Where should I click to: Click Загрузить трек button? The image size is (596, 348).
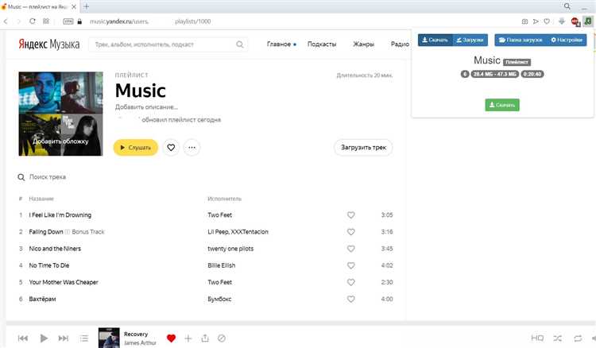[x=363, y=148]
